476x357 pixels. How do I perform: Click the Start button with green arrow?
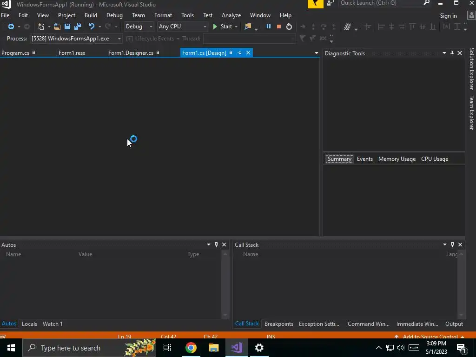(223, 26)
